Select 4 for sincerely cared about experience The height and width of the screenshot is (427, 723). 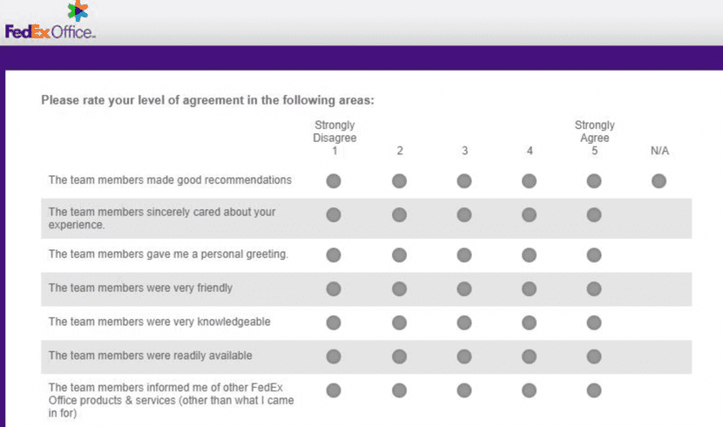[x=529, y=215]
